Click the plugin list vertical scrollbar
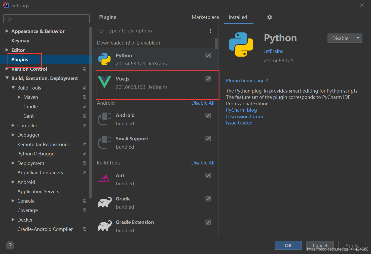Screen dimensions: 371x254 tap(216, 44)
